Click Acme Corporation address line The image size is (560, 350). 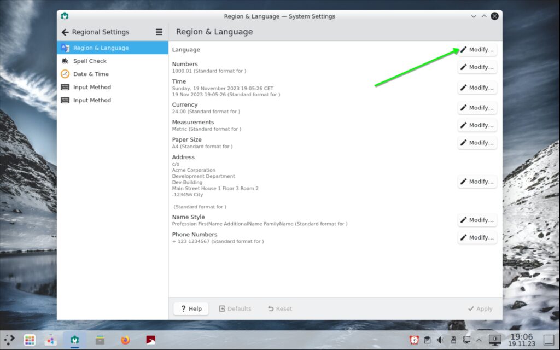[x=194, y=170]
